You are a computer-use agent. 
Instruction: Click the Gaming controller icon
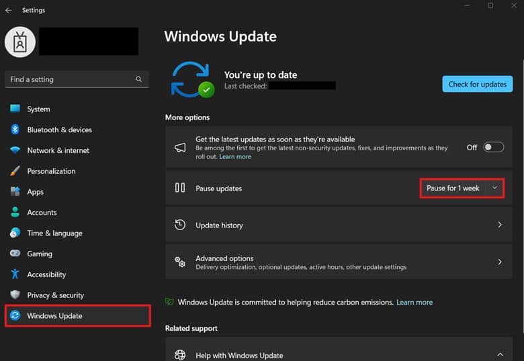point(15,253)
